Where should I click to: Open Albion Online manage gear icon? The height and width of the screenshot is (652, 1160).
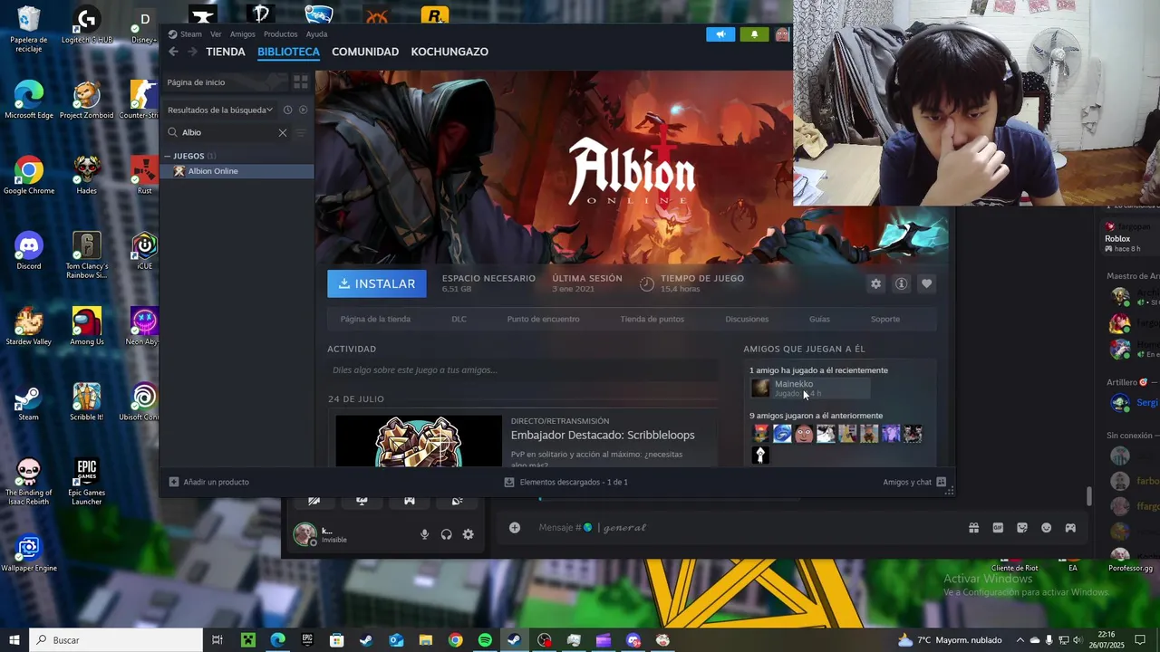[x=875, y=283]
